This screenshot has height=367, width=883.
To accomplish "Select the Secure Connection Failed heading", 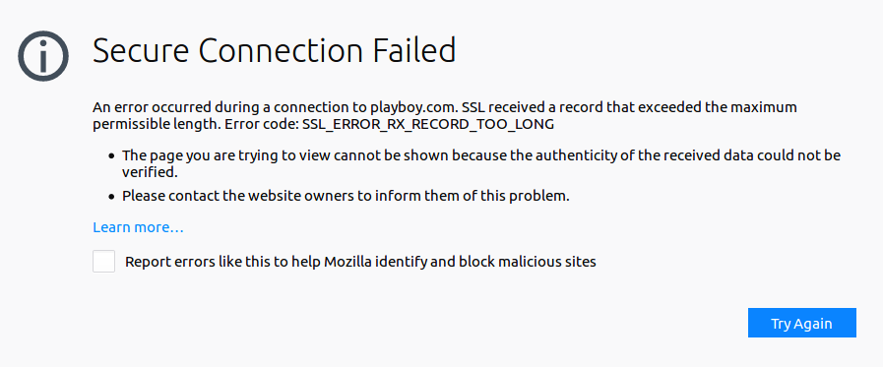I will tap(274, 50).
